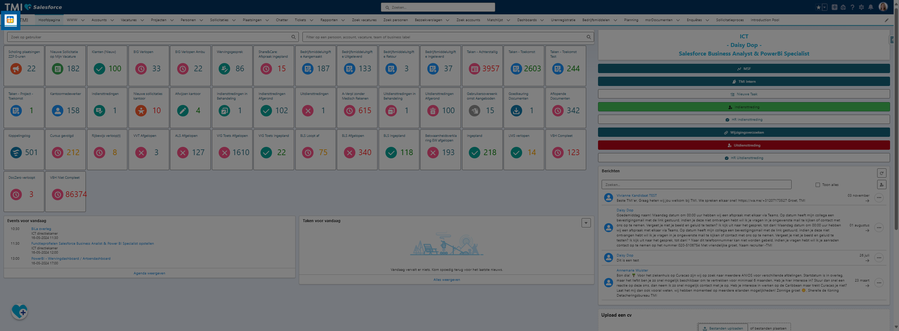Screen dimensions: 899x331
Task: Open the Global Actions plus icon
Action: pyautogui.click(x=834, y=7)
